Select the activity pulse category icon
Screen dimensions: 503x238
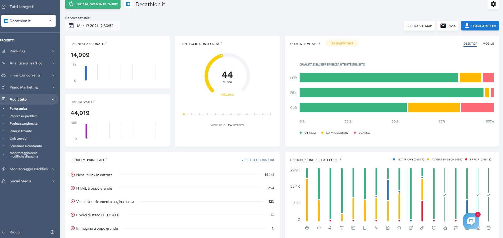(376, 228)
